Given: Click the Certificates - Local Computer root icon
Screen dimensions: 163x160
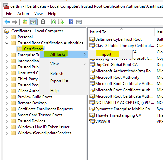Looking at the screenshot, I should pyautogui.click(x=7, y=31).
